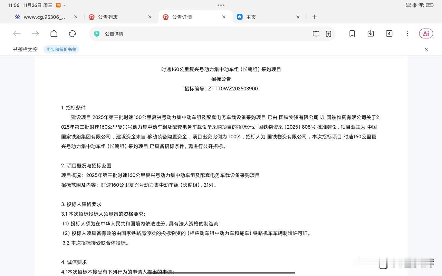Open the center screen ellipsis menu
The height and width of the screenshot is (276, 442).
point(221,5)
